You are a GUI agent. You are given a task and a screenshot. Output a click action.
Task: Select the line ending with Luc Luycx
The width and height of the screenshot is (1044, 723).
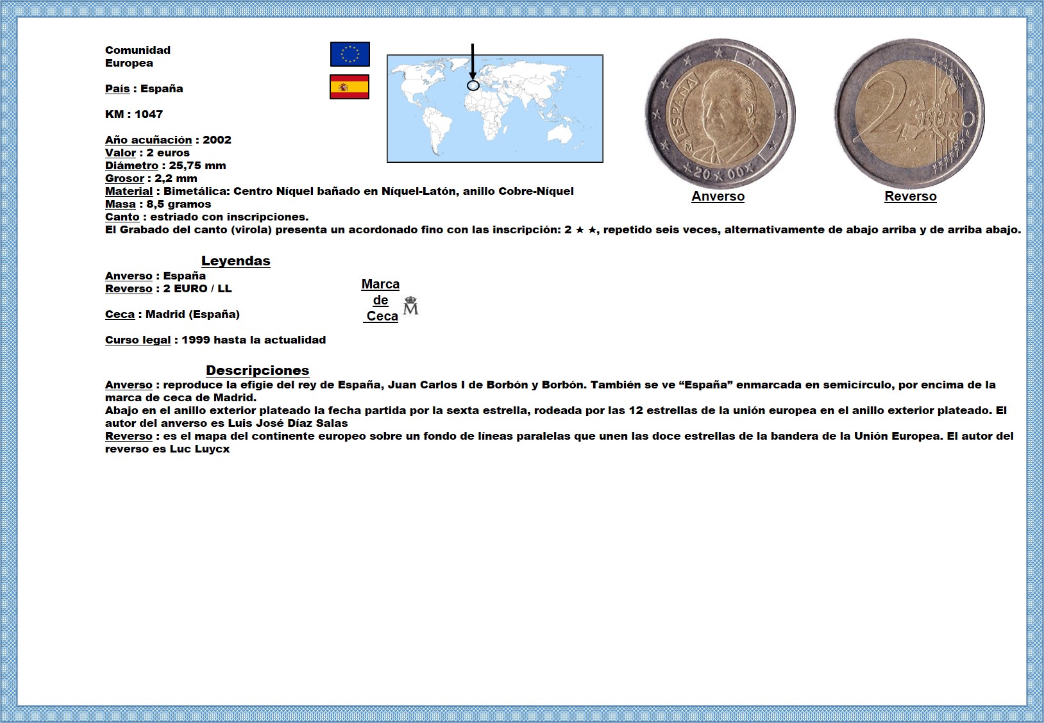167,449
